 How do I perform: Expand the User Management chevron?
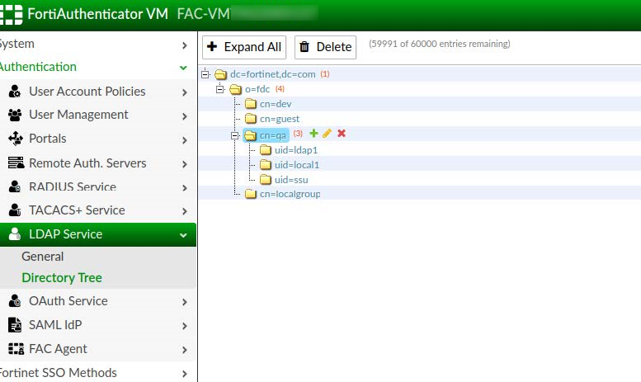point(184,116)
